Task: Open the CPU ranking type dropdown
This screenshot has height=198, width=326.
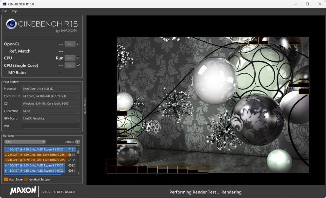Action: coord(25,142)
